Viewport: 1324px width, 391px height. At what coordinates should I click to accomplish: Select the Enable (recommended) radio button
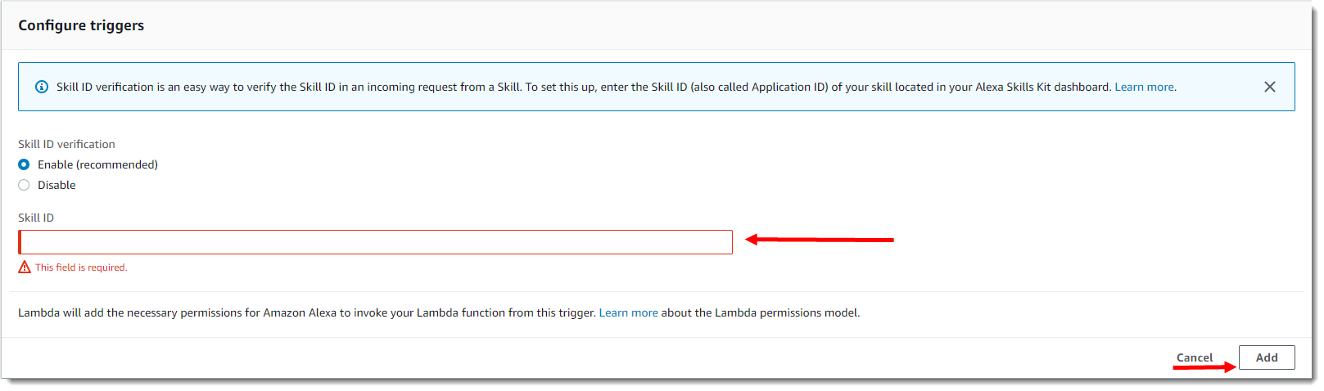point(24,164)
